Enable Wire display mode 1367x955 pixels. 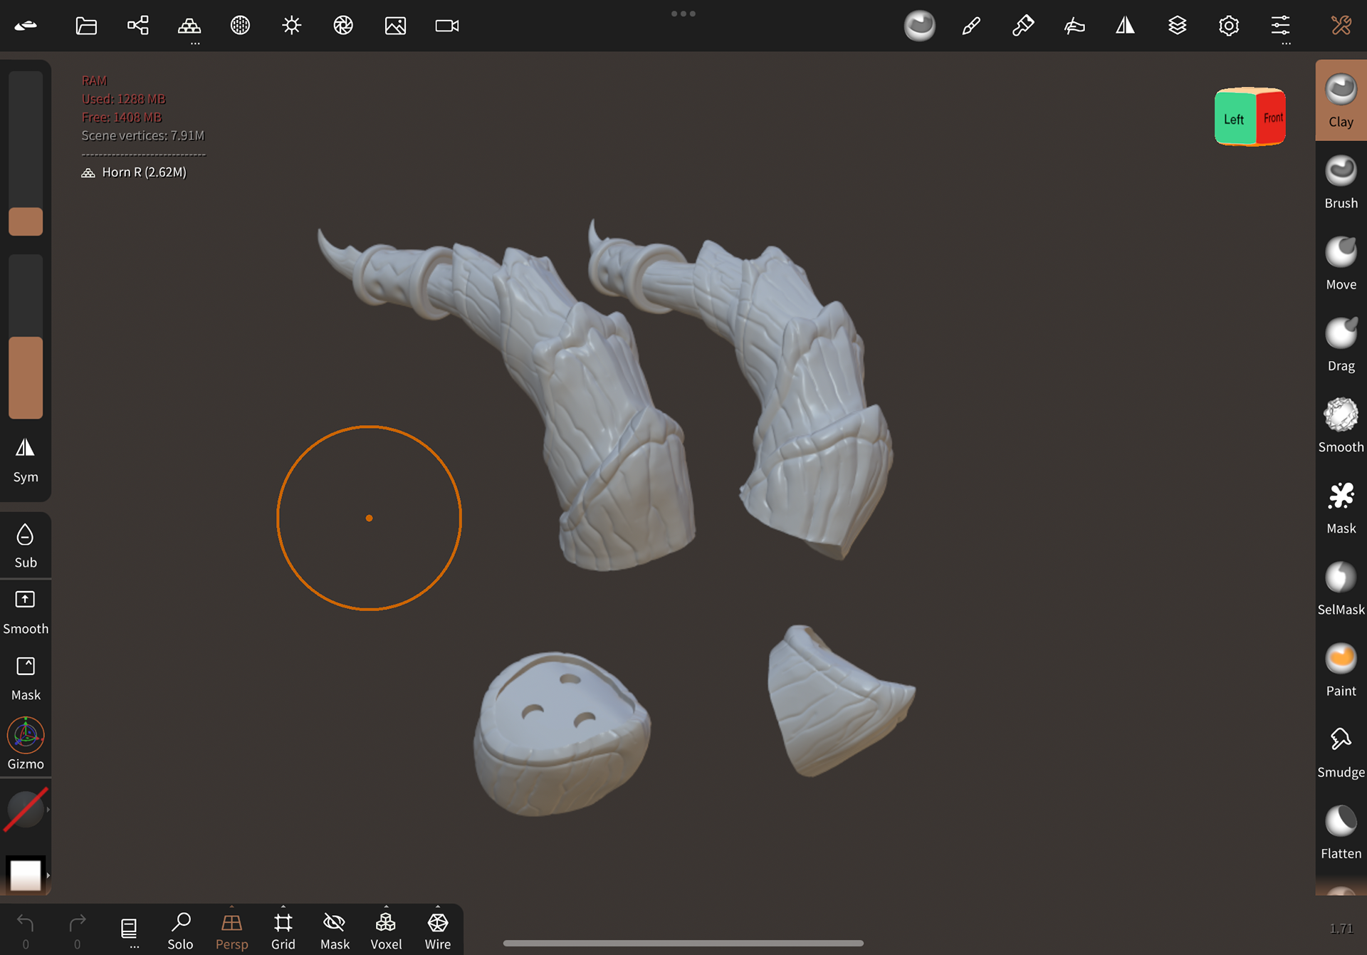tap(437, 929)
